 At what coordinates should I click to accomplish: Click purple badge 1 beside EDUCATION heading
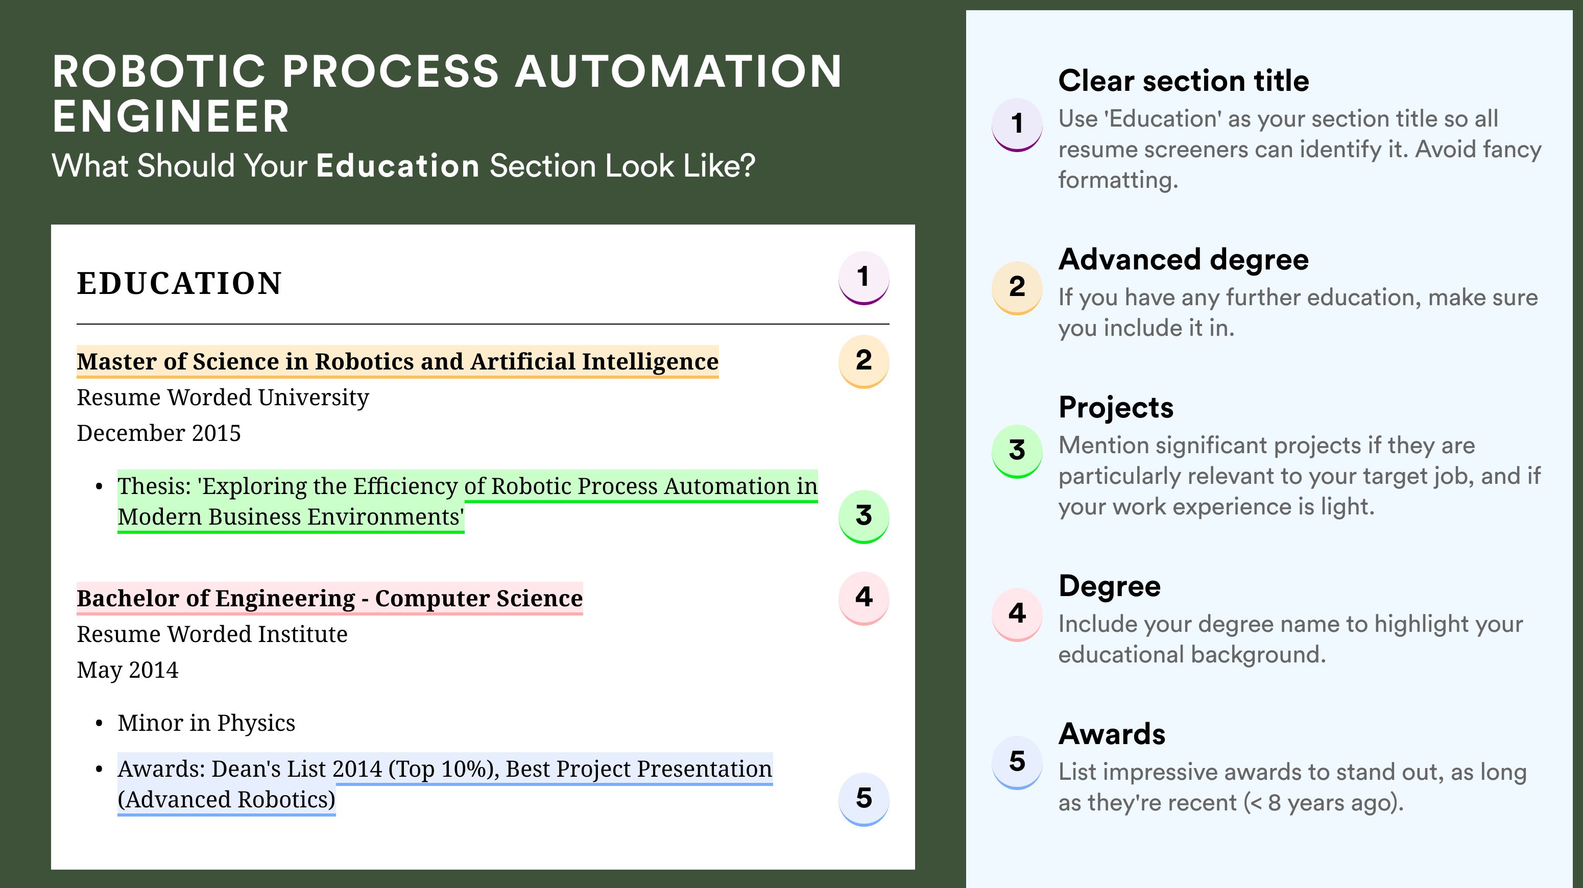tap(864, 278)
